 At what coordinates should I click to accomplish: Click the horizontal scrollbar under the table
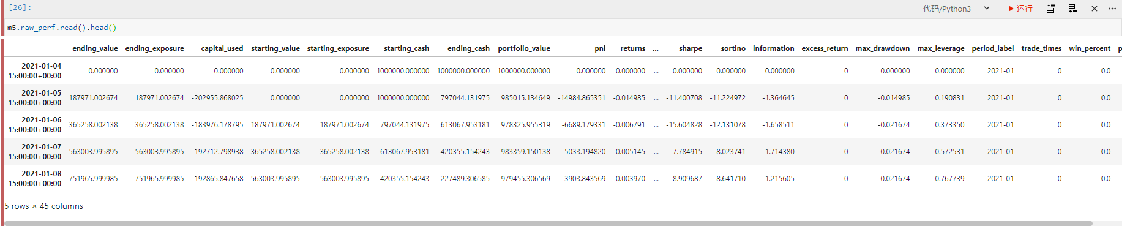pyautogui.click(x=548, y=223)
